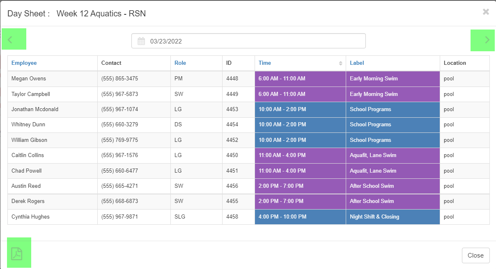
Task: Select employee Cynthia Hughes
Action: point(30,217)
